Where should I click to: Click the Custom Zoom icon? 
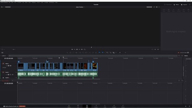click(113, 53)
